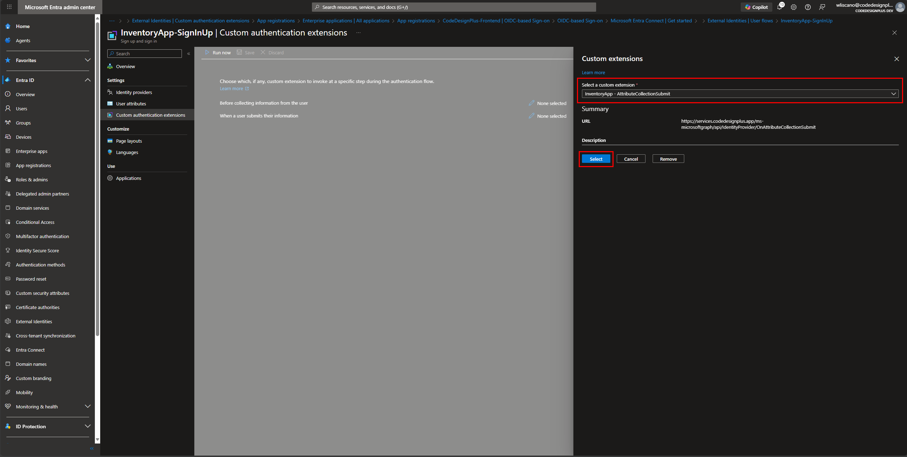Open Agents in the left sidebar
The image size is (907, 457).
coord(23,40)
